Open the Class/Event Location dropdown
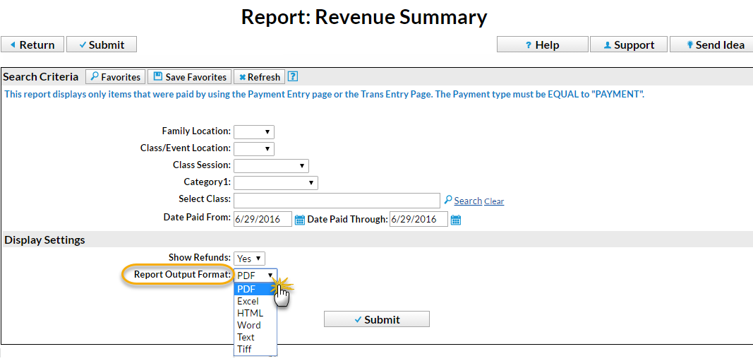Viewport: 753px width, 361px height. tap(254, 148)
